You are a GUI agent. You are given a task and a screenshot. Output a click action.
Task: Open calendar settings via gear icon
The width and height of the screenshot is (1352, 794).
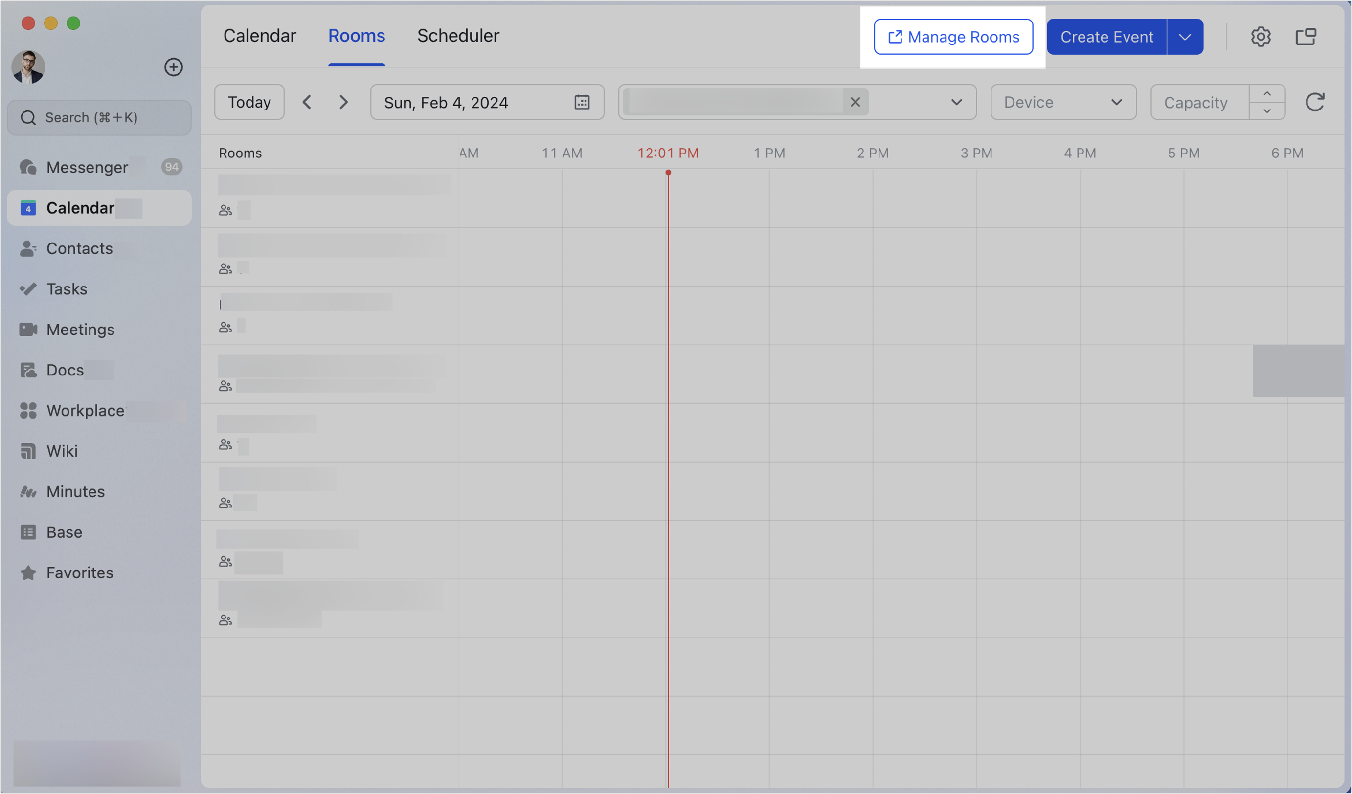point(1261,37)
